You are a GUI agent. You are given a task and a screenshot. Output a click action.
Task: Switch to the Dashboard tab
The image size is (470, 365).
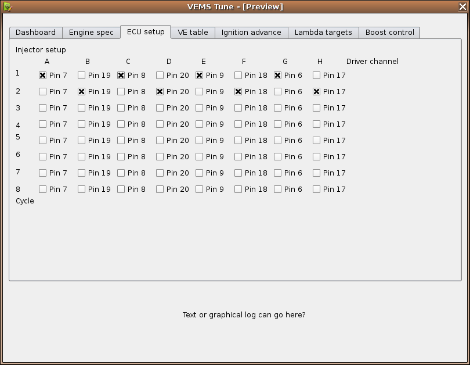pyautogui.click(x=35, y=33)
